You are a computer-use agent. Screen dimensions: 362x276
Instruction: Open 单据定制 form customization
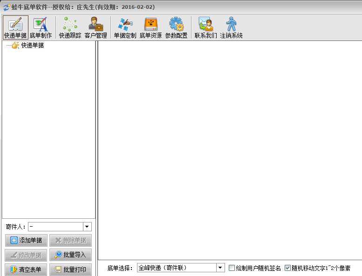125,27
